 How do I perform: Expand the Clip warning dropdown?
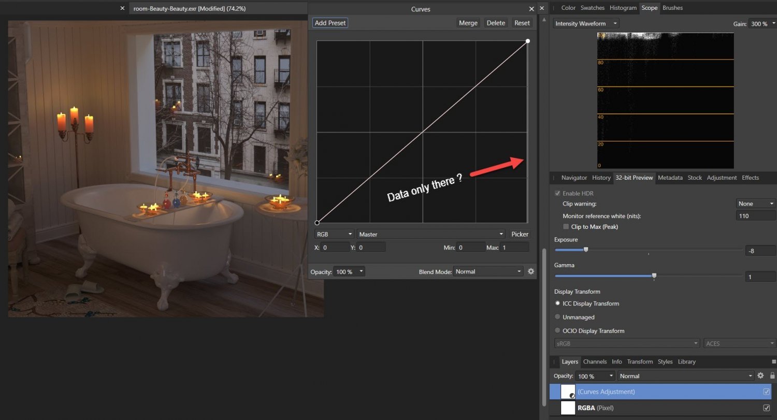pyautogui.click(x=756, y=204)
